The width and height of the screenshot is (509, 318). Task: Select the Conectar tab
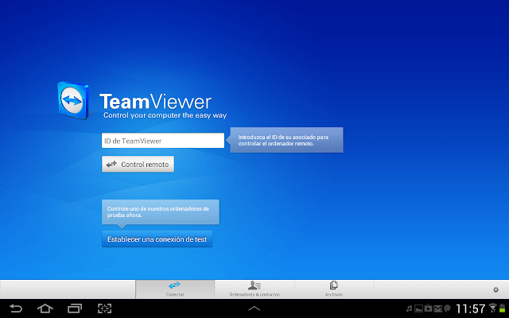click(x=175, y=289)
